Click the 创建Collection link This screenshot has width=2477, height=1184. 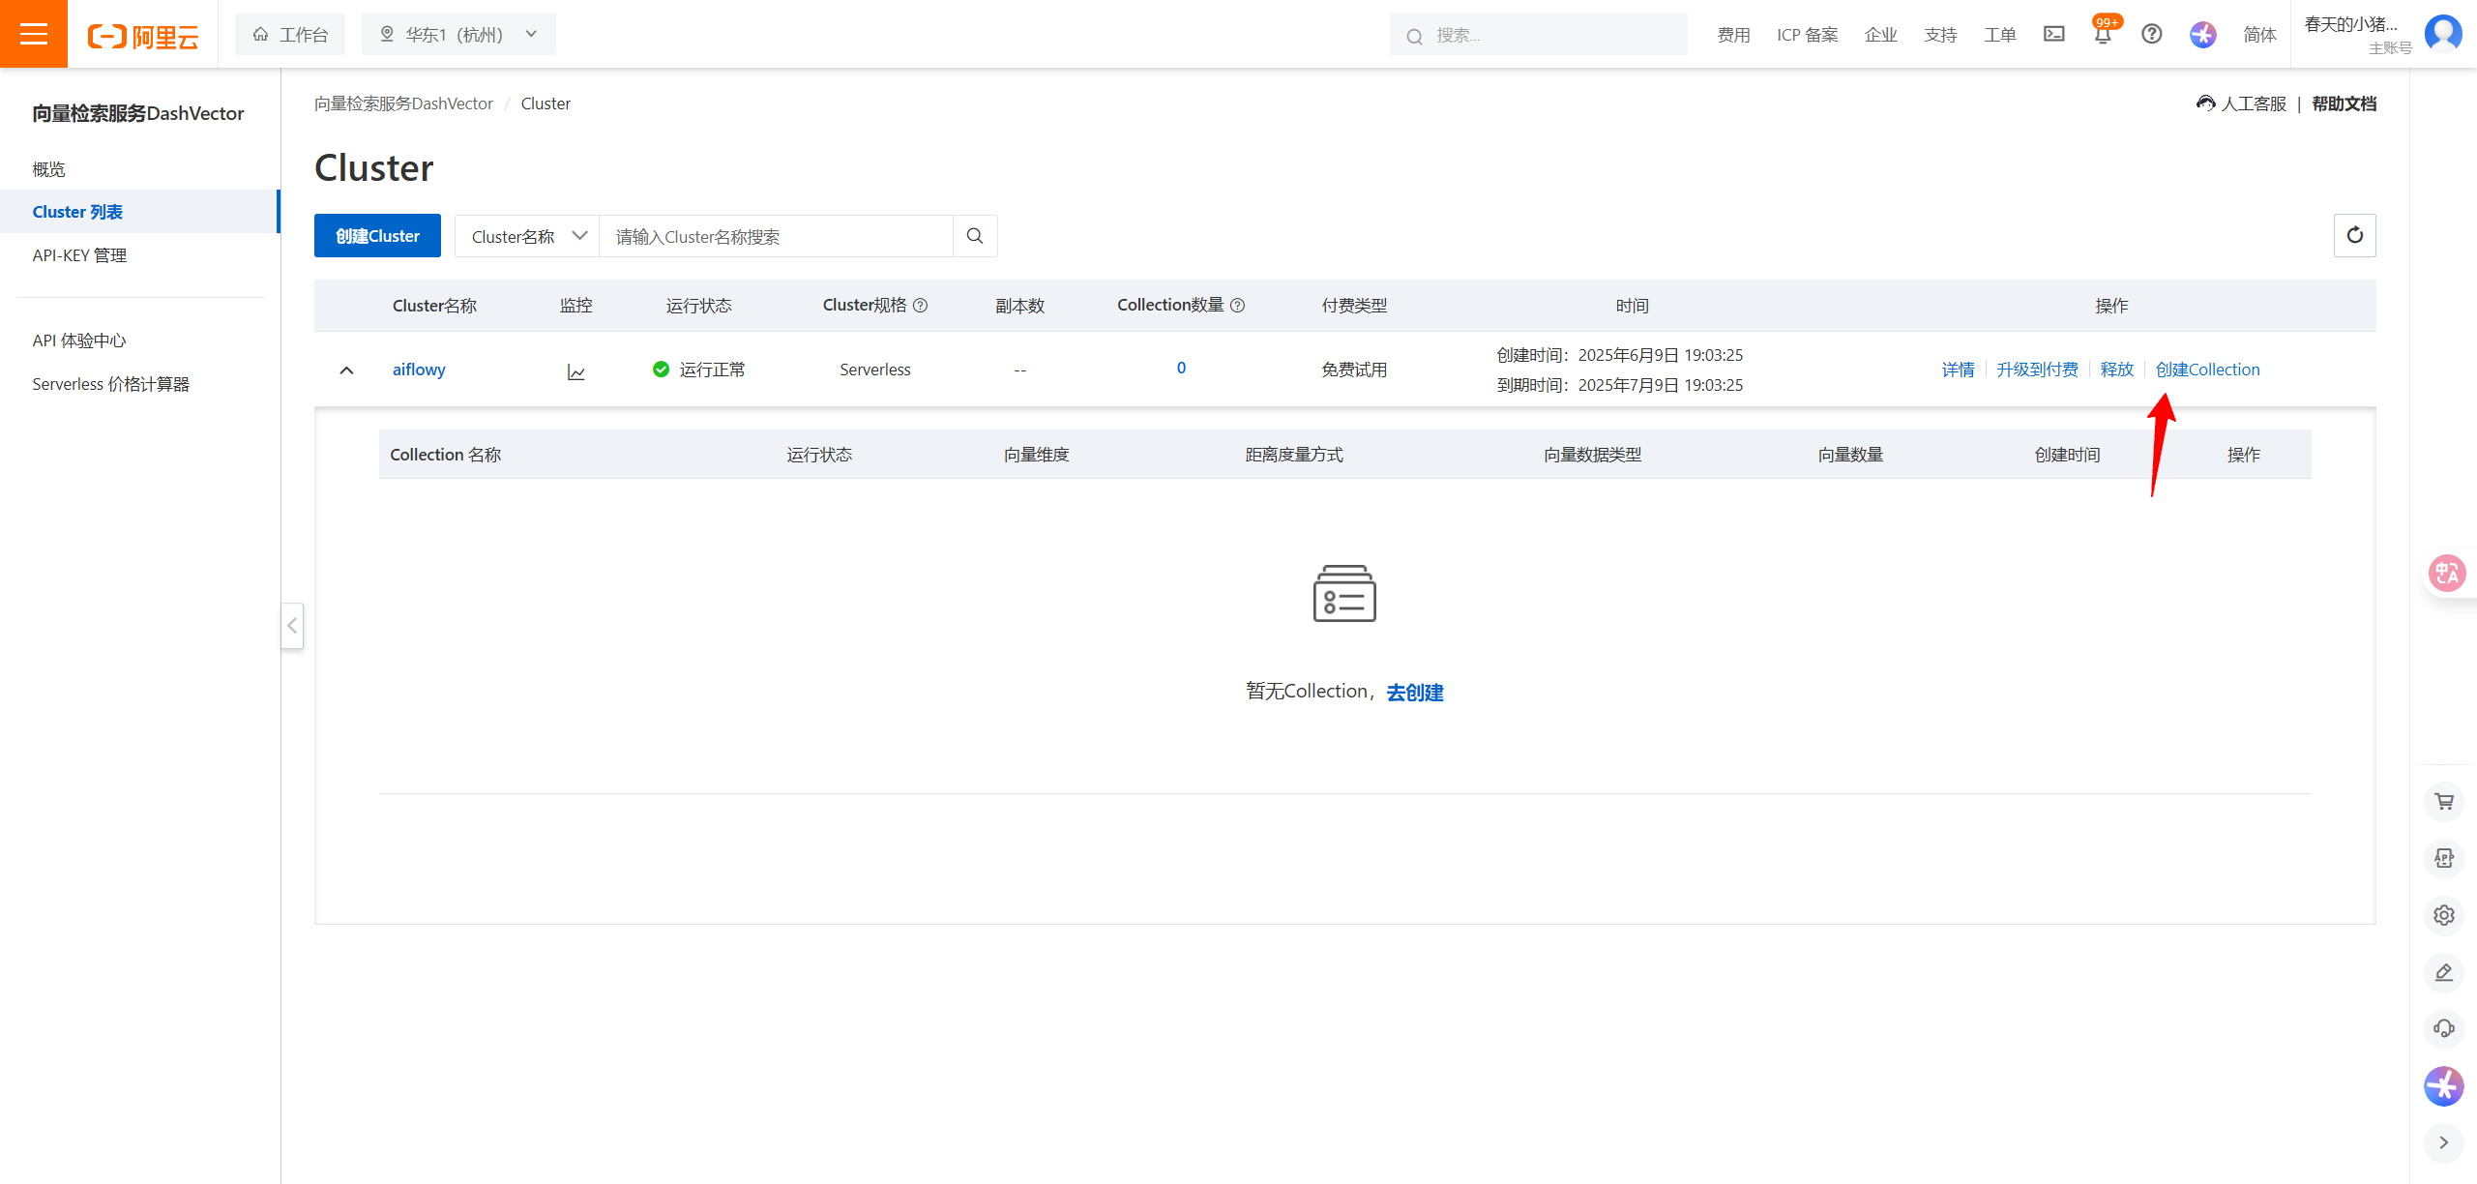[x=2207, y=370]
